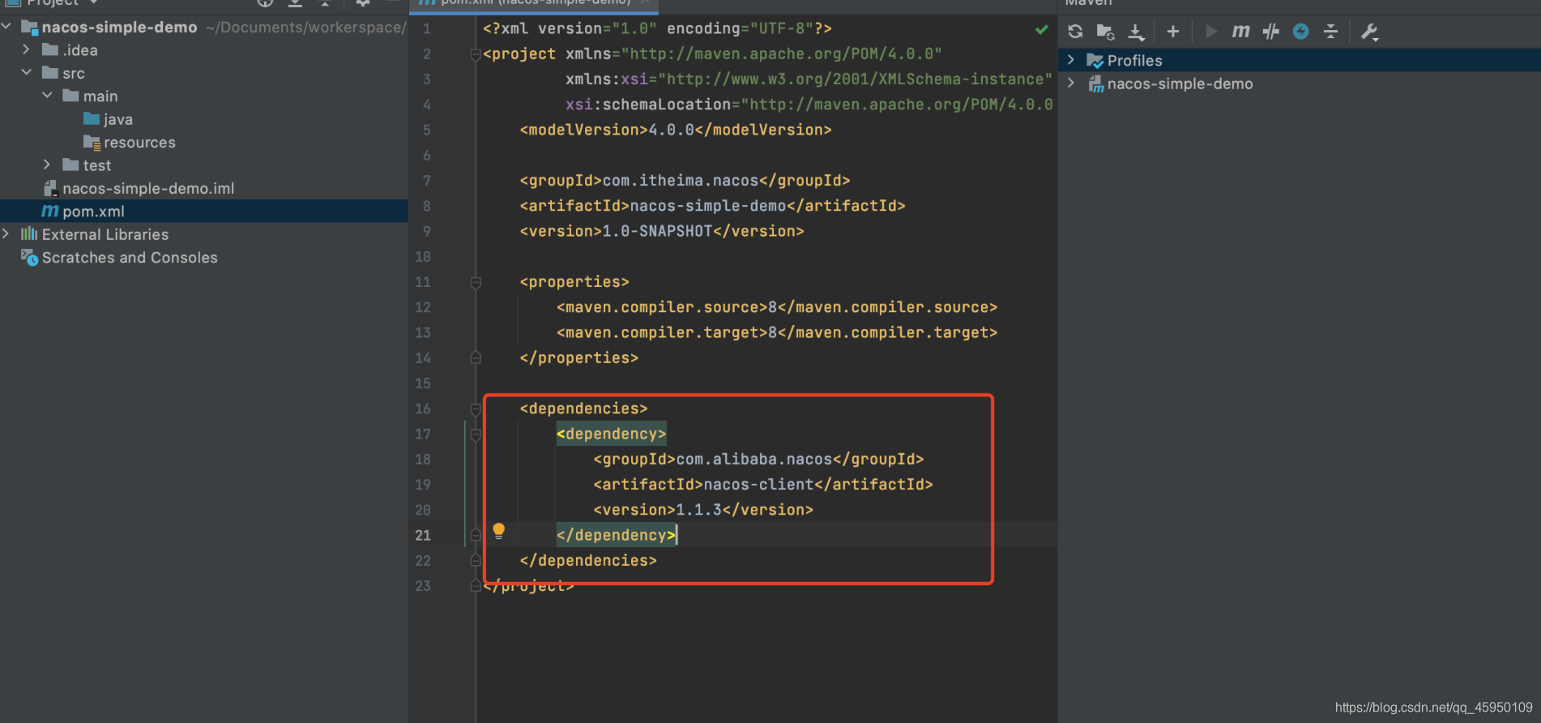The width and height of the screenshot is (1541, 723).
Task: Click line number 10 in gutter
Action: (423, 257)
